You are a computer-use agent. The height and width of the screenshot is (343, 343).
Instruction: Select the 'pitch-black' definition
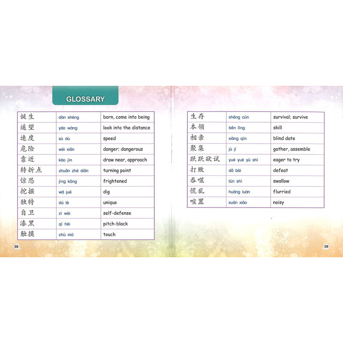point(115,224)
